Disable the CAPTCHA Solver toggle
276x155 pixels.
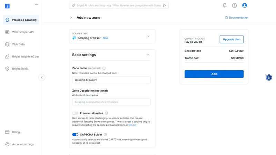pos(75,135)
